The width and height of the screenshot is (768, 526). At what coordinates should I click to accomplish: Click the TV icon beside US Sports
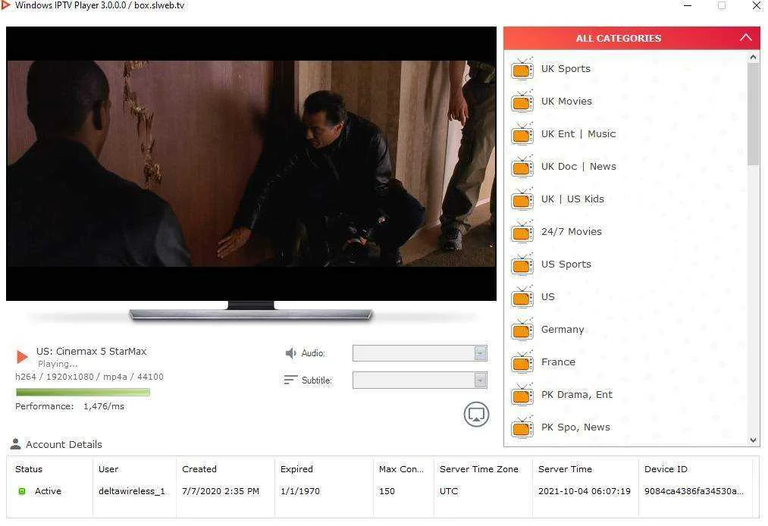pos(522,265)
